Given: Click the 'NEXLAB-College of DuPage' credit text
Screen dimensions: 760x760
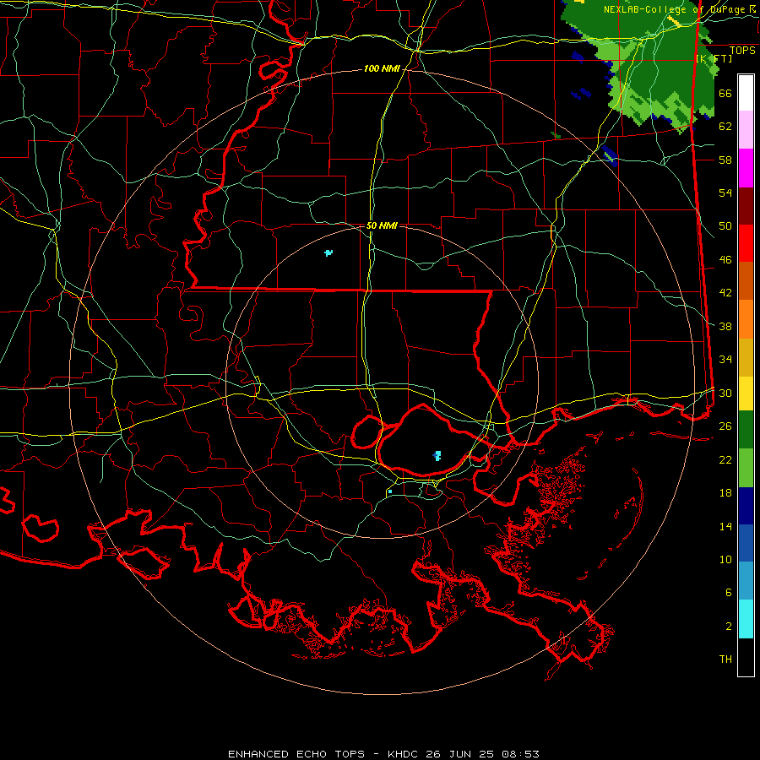Looking at the screenshot, I should pos(676,9).
